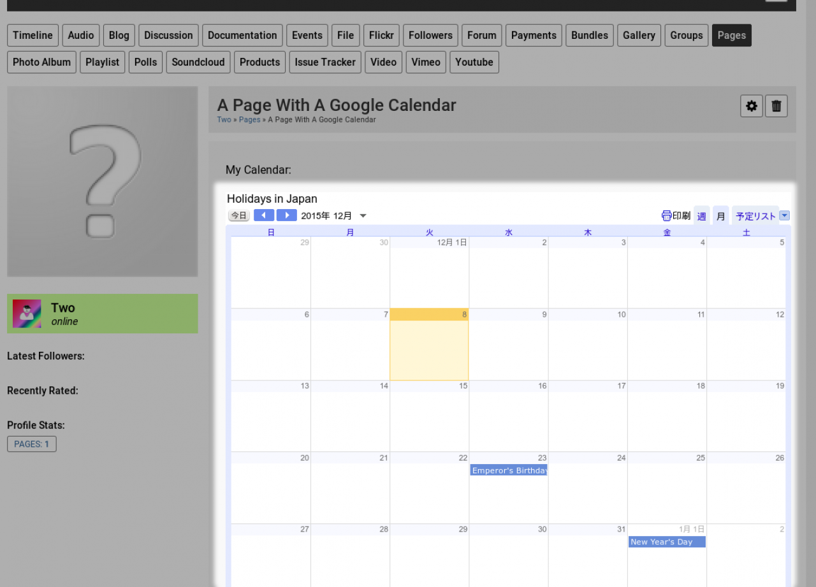The height and width of the screenshot is (587, 816).
Task: Open page settings gear icon
Action: (752, 106)
